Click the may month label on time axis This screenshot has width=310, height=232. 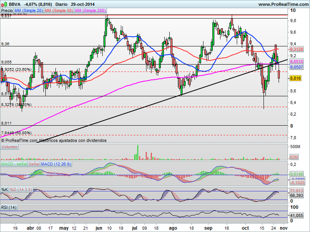(x=64, y=228)
